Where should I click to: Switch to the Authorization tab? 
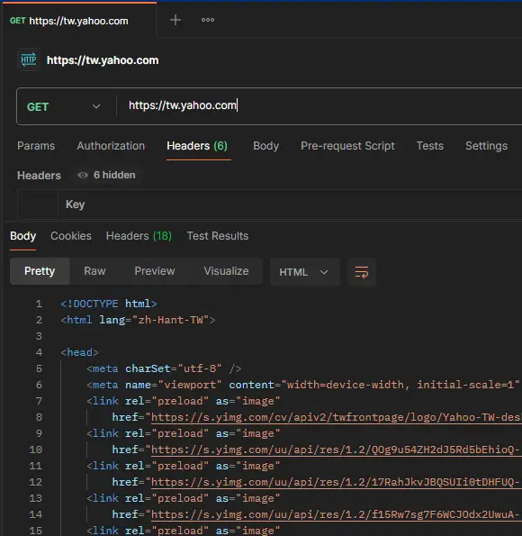(111, 146)
